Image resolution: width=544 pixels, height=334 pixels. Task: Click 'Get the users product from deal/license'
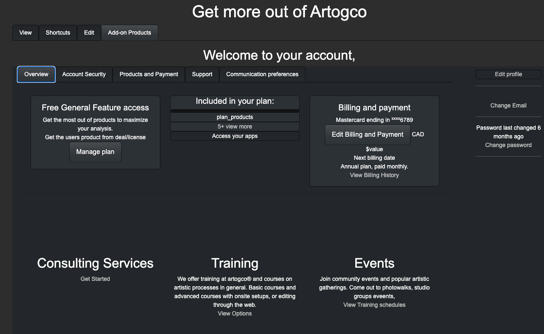pyautogui.click(x=95, y=137)
